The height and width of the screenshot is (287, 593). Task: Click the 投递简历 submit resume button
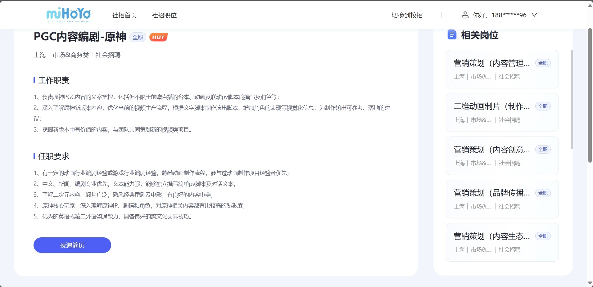click(72, 245)
